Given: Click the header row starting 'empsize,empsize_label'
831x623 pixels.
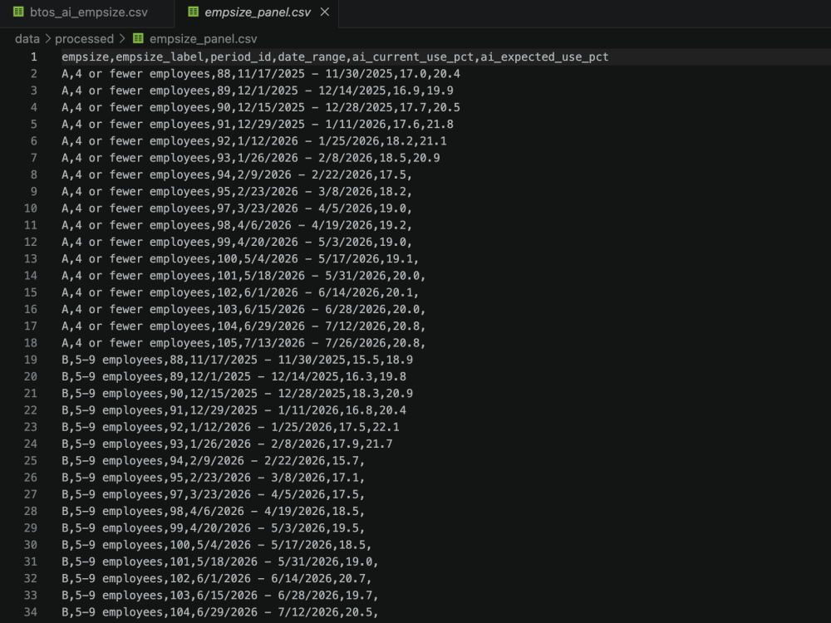Looking at the screenshot, I should (x=335, y=56).
